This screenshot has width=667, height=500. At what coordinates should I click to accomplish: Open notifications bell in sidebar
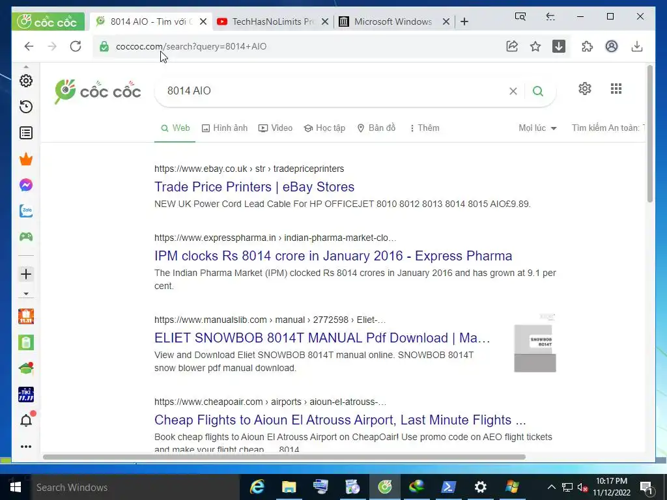coord(26,420)
